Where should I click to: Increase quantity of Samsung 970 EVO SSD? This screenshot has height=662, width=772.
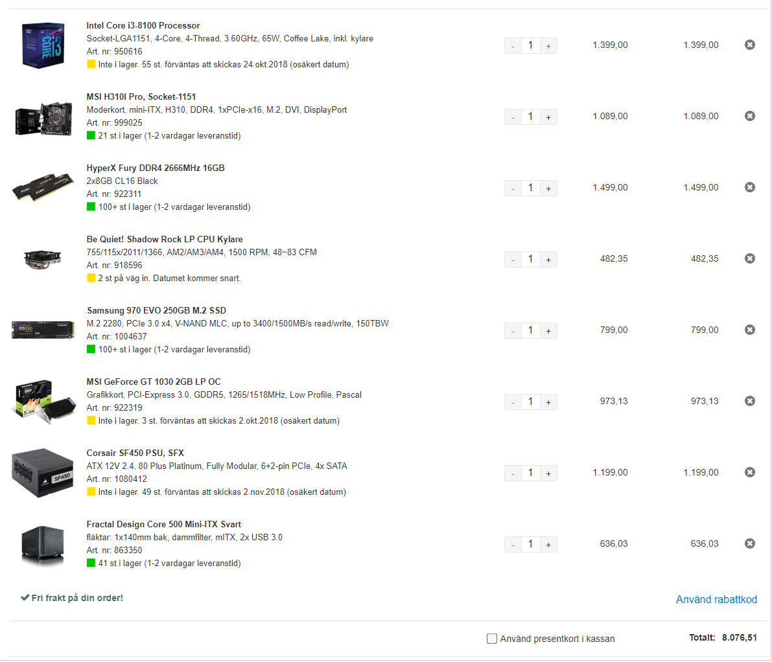tap(548, 331)
